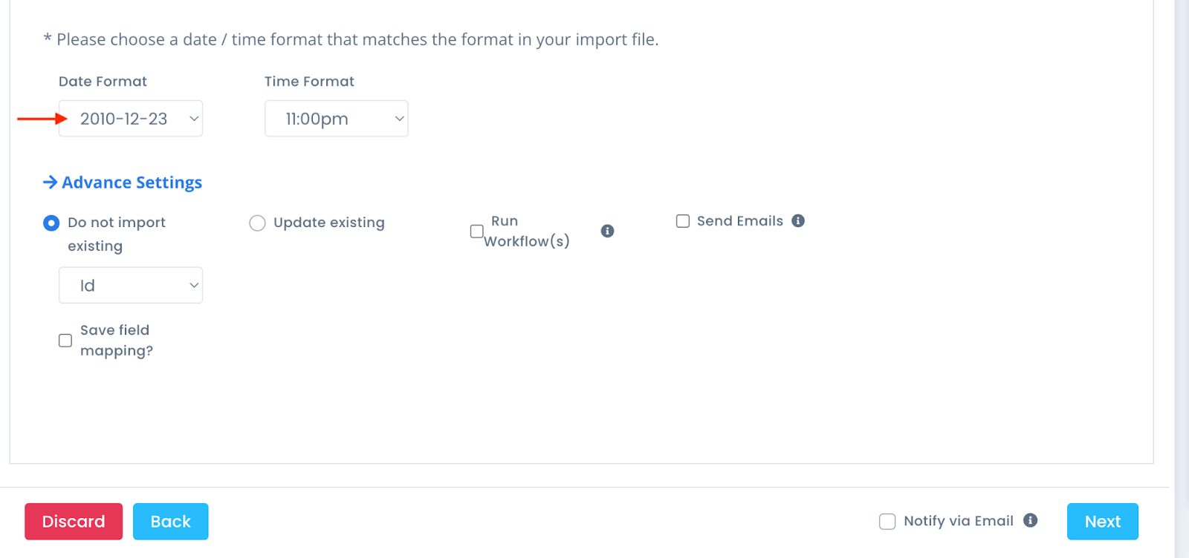Enable Send Emails checkbox

683,221
